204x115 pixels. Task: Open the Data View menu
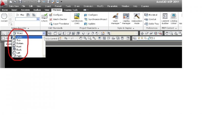tap(14, 6)
